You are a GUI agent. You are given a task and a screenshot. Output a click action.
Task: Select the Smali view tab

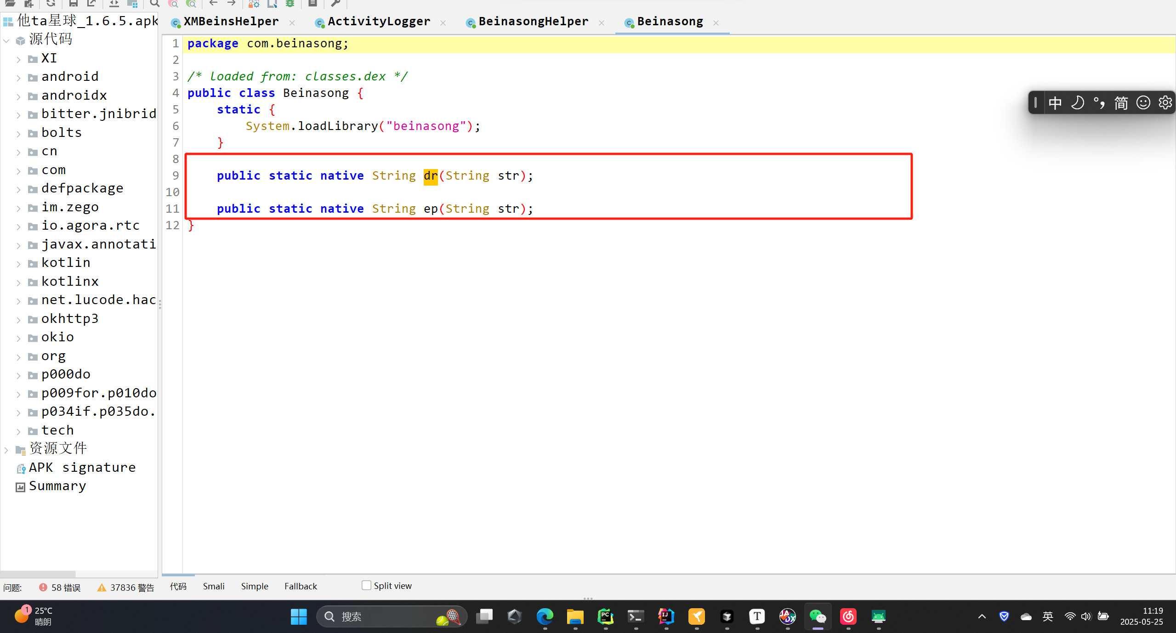pos(214,586)
